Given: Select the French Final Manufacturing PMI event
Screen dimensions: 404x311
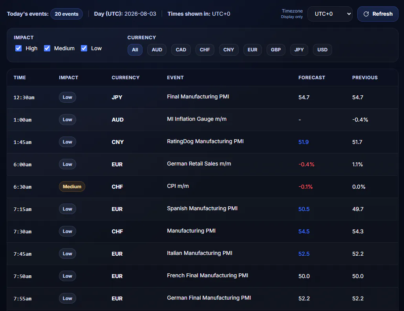Looking at the screenshot, I should [207, 275].
